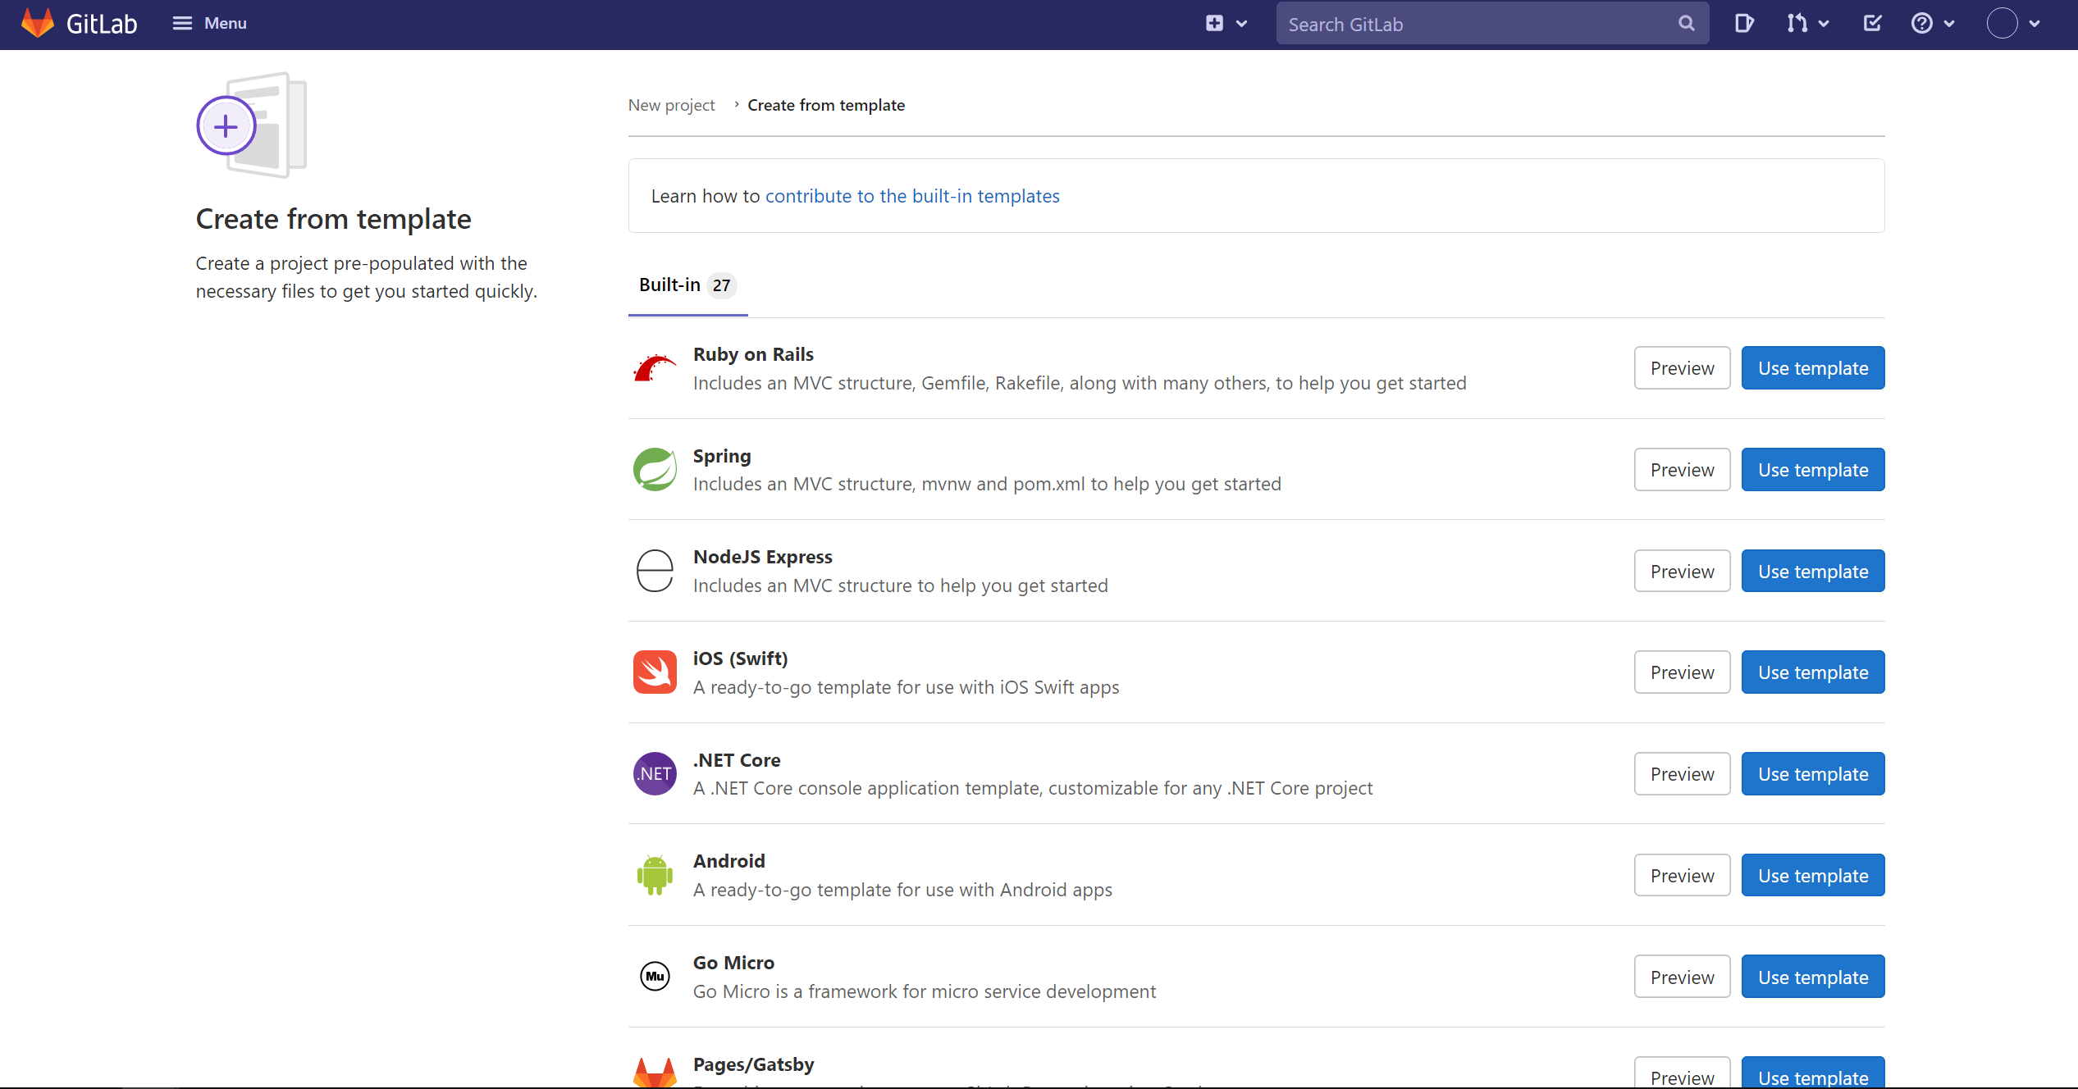This screenshot has height=1089, width=2078.
Task: Click the .NET Core title text
Action: 737,760
